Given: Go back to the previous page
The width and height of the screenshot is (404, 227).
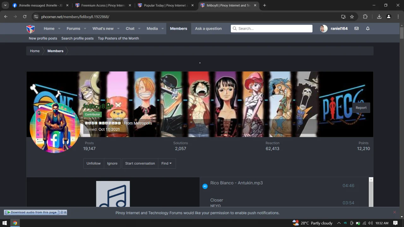Looking at the screenshot, I should tap(6, 17).
